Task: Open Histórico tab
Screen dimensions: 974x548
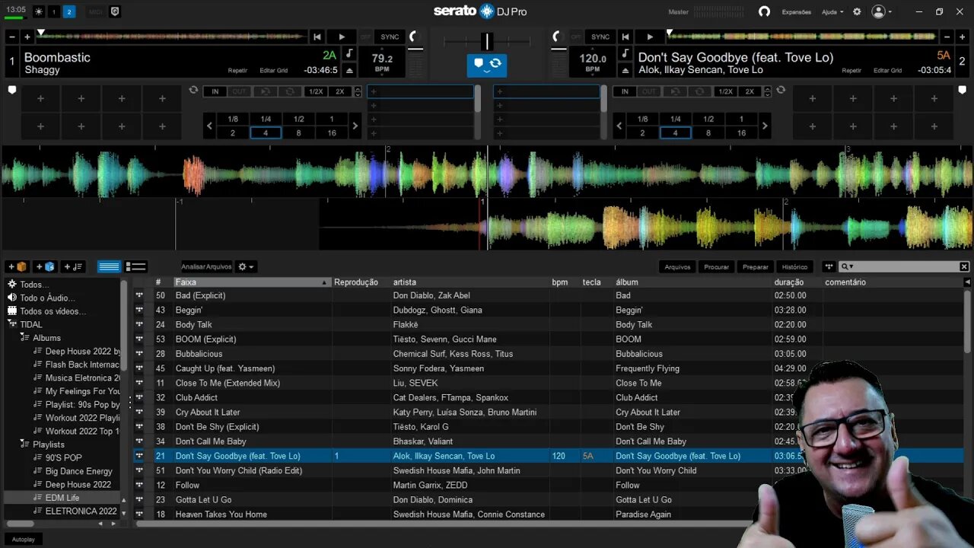Action: coord(794,267)
